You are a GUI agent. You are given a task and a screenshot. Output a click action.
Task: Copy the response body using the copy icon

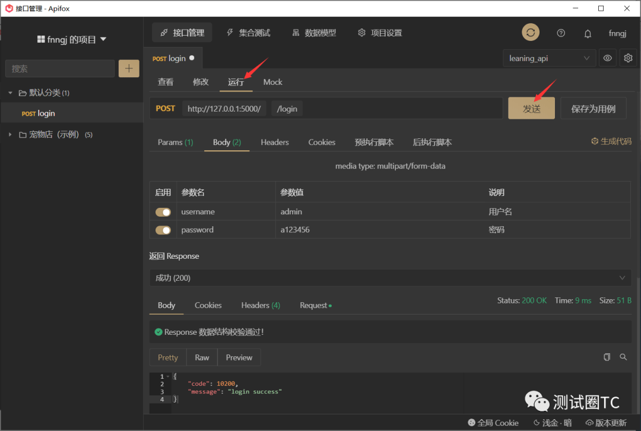click(607, 357)
